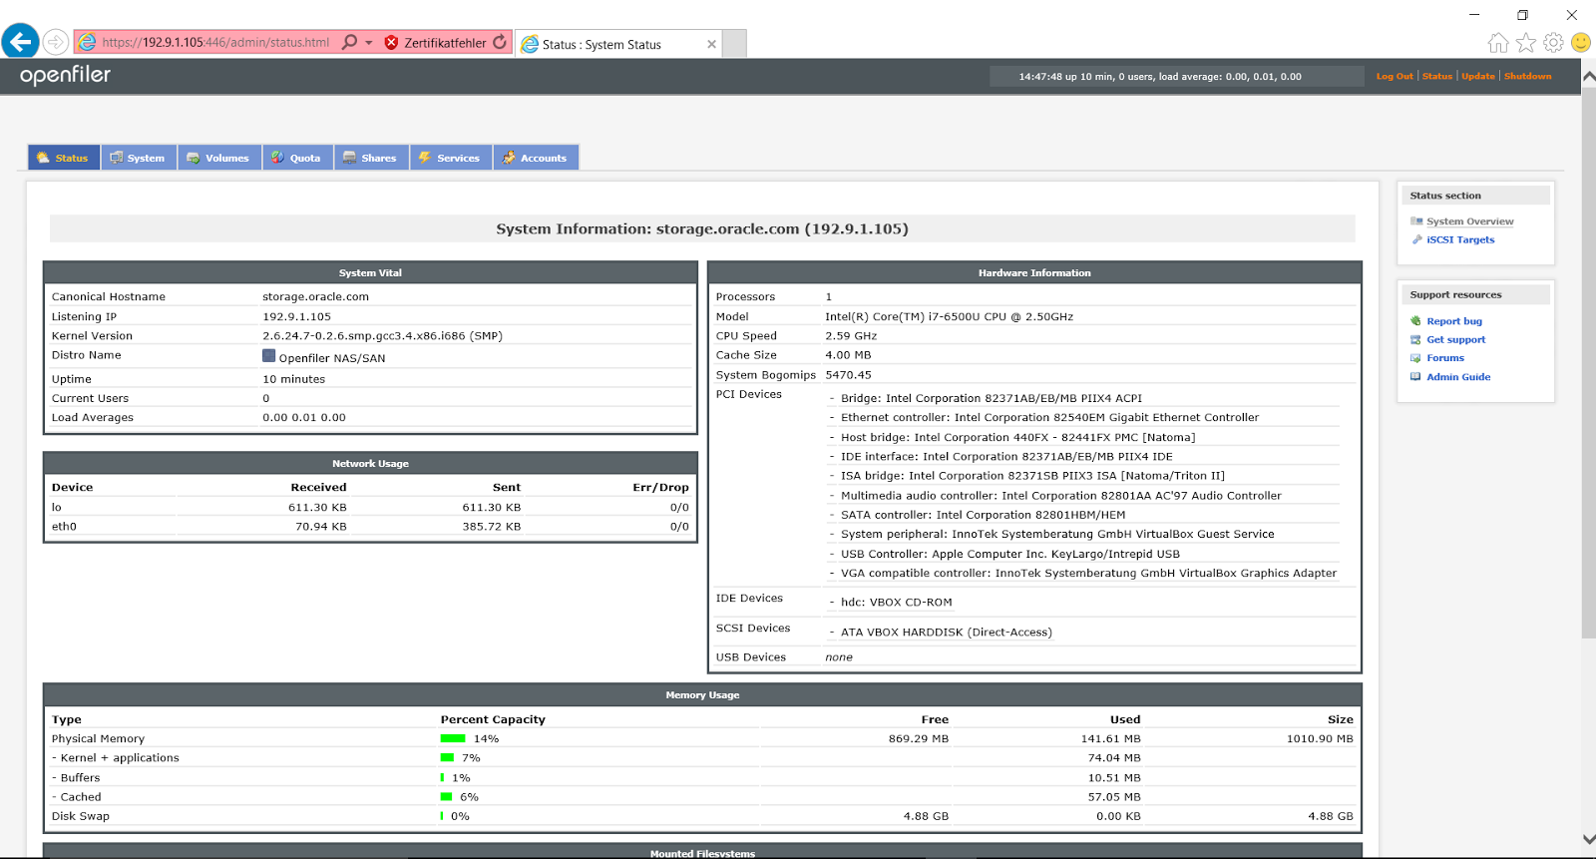This screenshot has height=859, width=1596.
Task: Click the Shares tab icon
Action: point(349,158)
